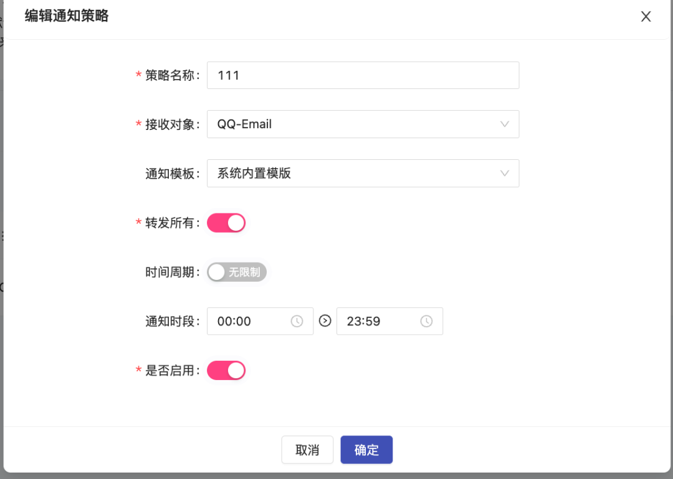This screenshot has height=479, width=673.
Task: Open the 系统内置模版 selection box
Action: pos(363,174)
